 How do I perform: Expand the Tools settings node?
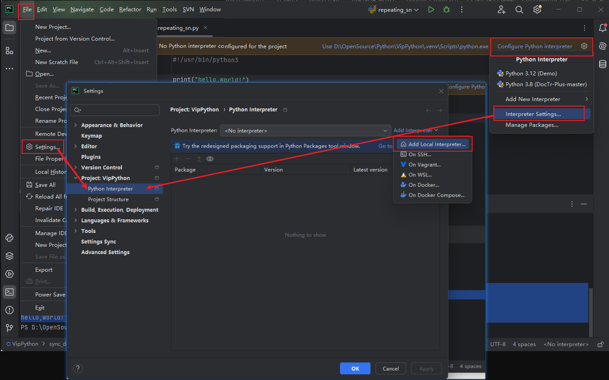pos(75,231)
